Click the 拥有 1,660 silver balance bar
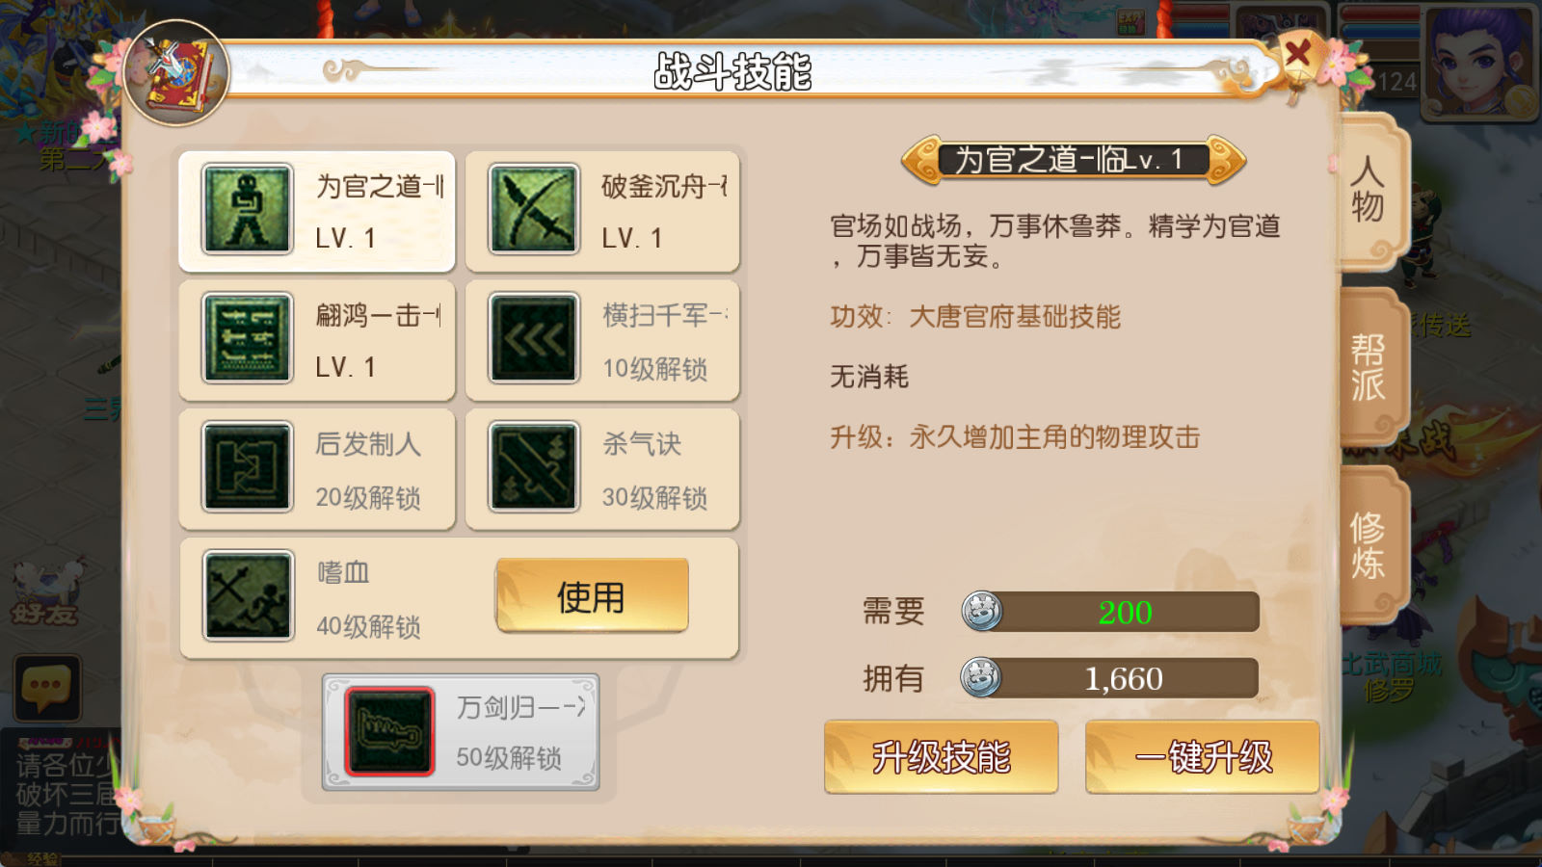Image resolution: width=1542 pixels, height=867 pixels. tap(1110, 678)
